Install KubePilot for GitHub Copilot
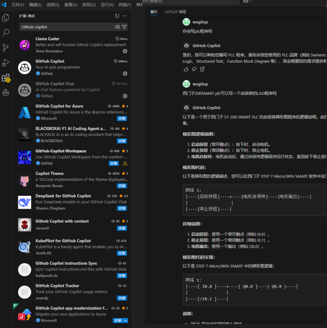The width and height of the screenshot is (327, 328). coord(122,253)
